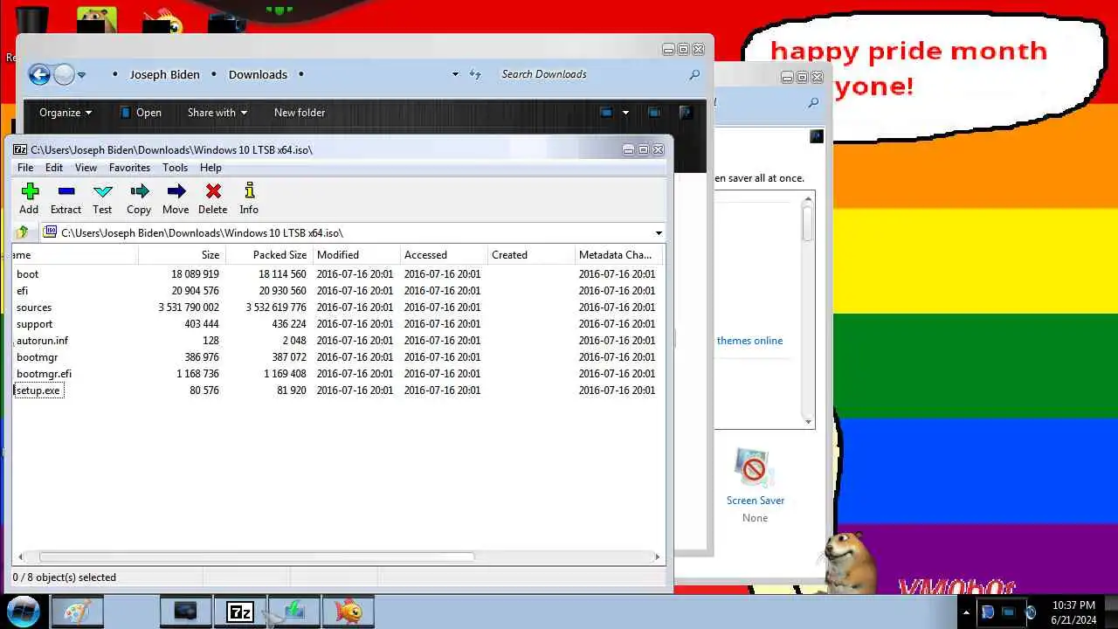Open the view options dropdown arrow

point(625,113)
